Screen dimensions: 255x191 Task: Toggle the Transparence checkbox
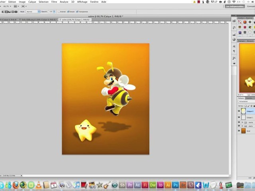[77, 12]
